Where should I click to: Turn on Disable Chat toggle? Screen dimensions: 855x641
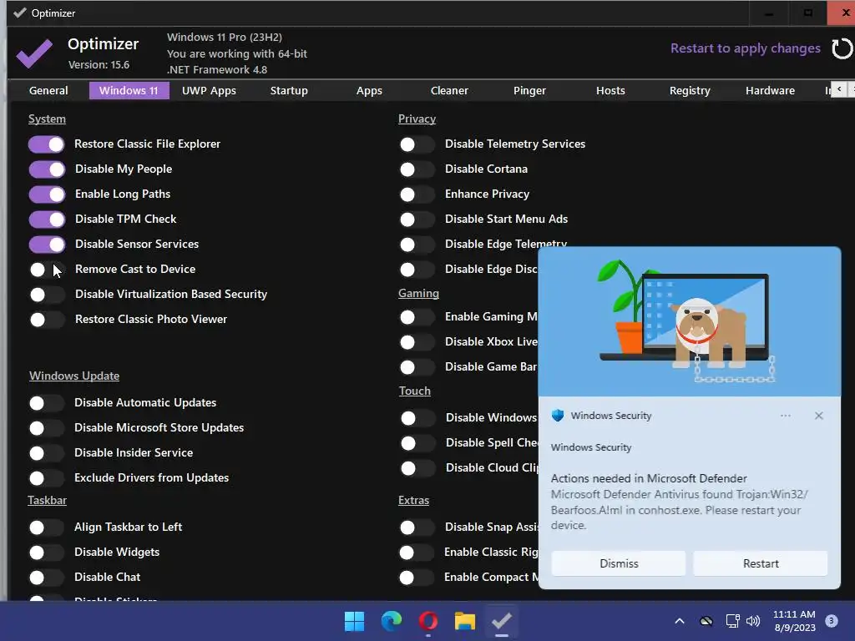point(47,578)
